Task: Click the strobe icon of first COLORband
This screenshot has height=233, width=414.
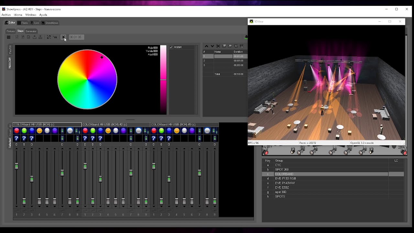Action: [70, 131]
